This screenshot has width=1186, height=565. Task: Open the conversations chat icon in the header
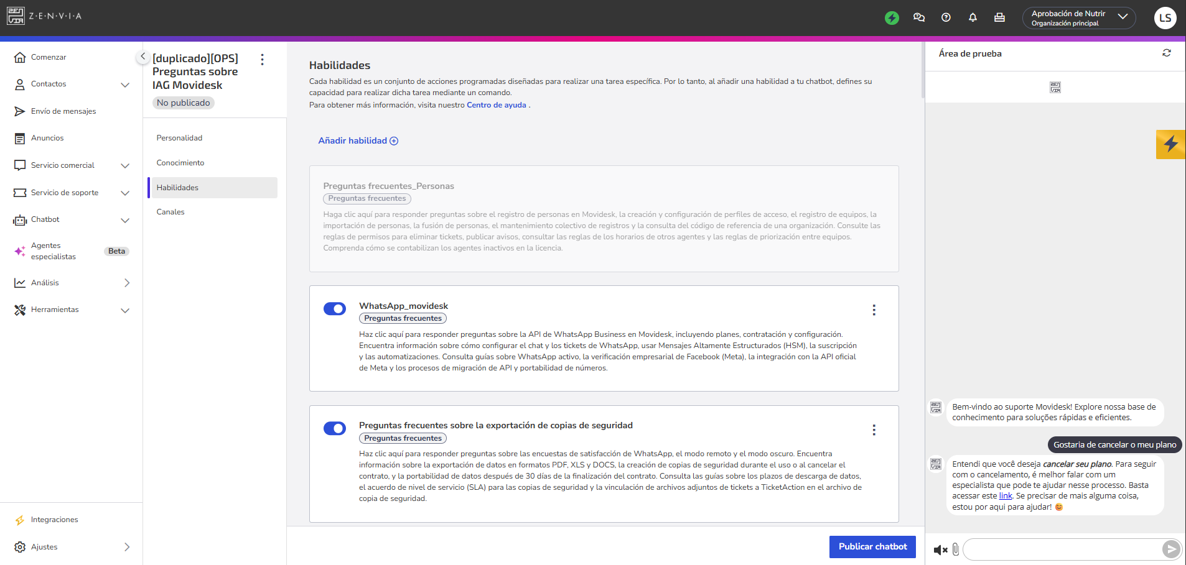tap(919, 17)
